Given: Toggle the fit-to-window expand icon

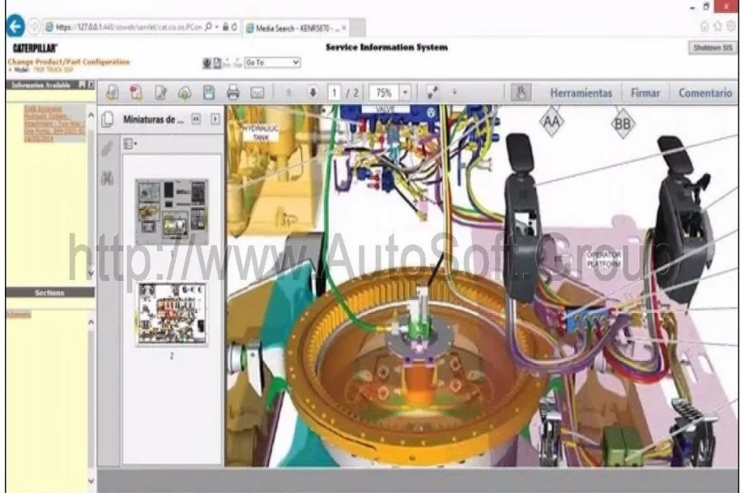Looking at the screenshot, I should [x=432, y=93].
